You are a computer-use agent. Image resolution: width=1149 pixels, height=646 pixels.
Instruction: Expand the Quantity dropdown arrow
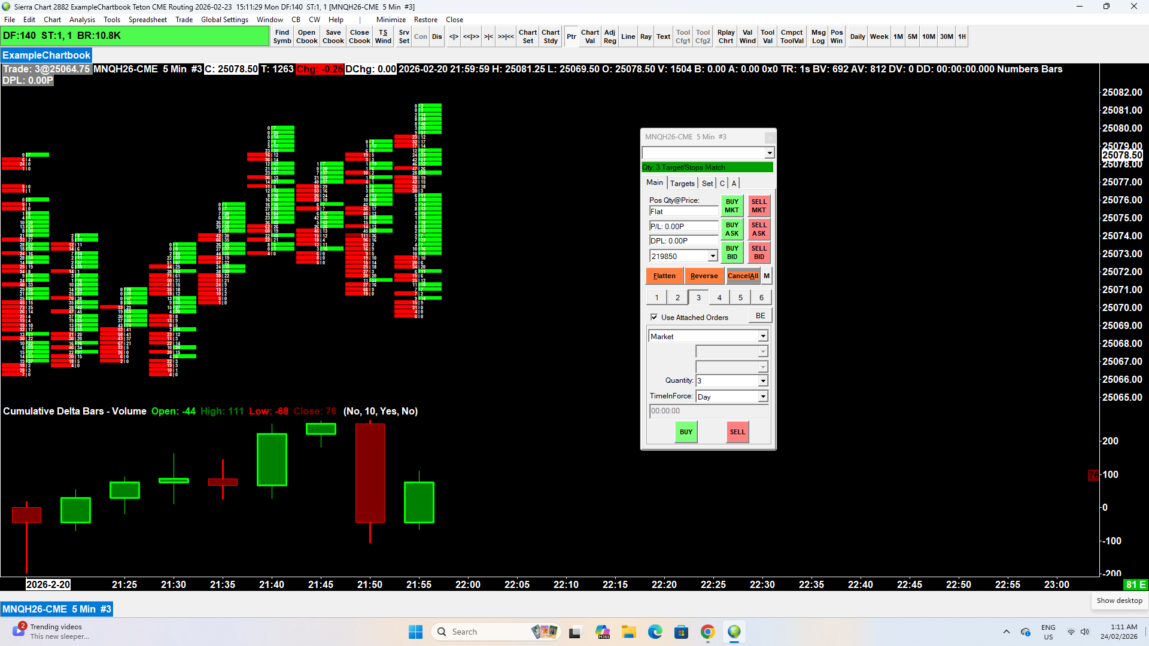[763, 381]
